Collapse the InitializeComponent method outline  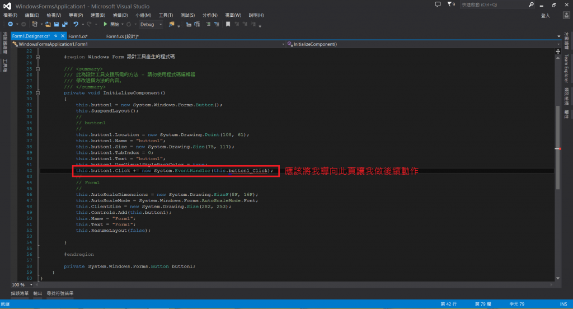pos(37,93)
